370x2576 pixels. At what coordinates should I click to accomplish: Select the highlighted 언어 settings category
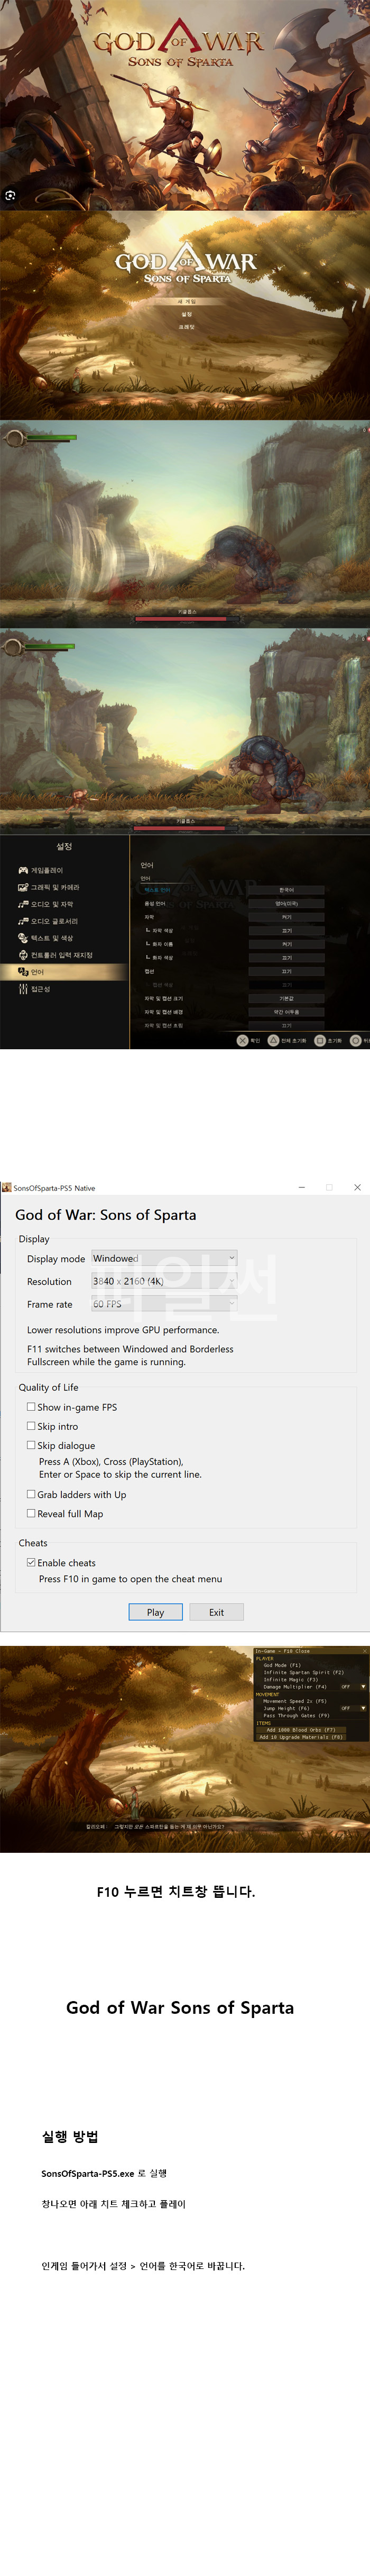tap(64, 972)
